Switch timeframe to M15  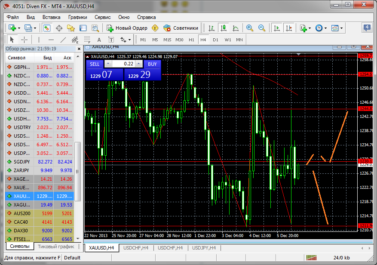167,40
